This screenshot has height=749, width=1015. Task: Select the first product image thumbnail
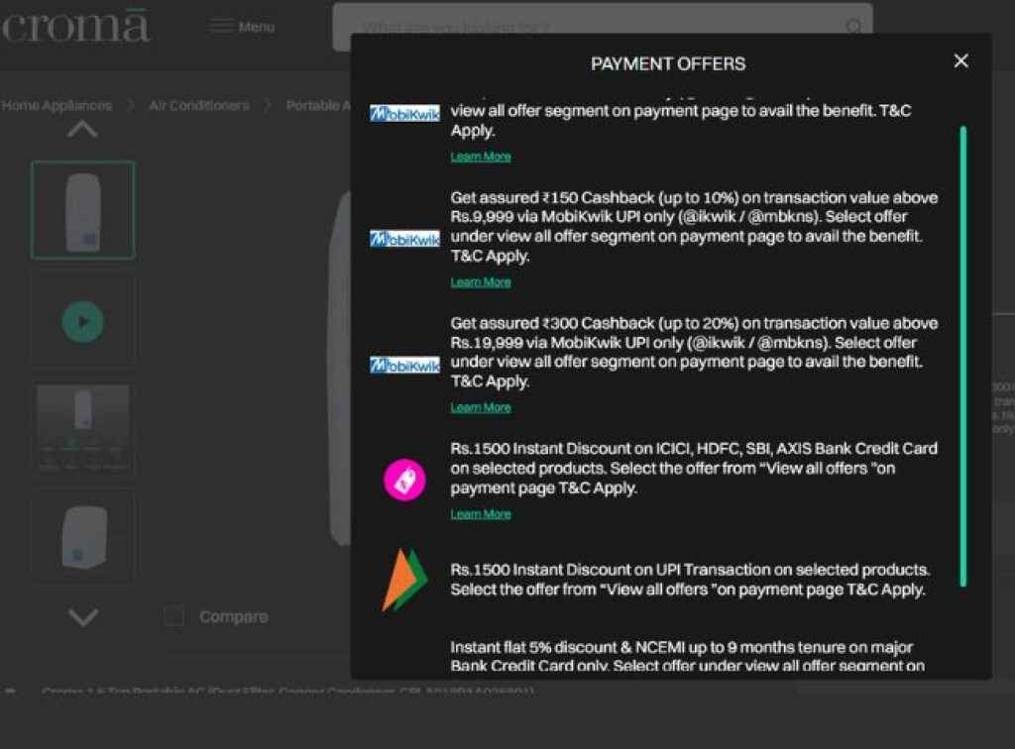click(x=82, y=210)
